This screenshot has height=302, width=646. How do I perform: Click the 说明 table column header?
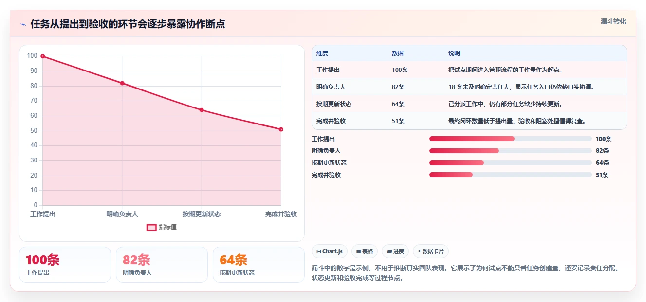pos(454,53)
